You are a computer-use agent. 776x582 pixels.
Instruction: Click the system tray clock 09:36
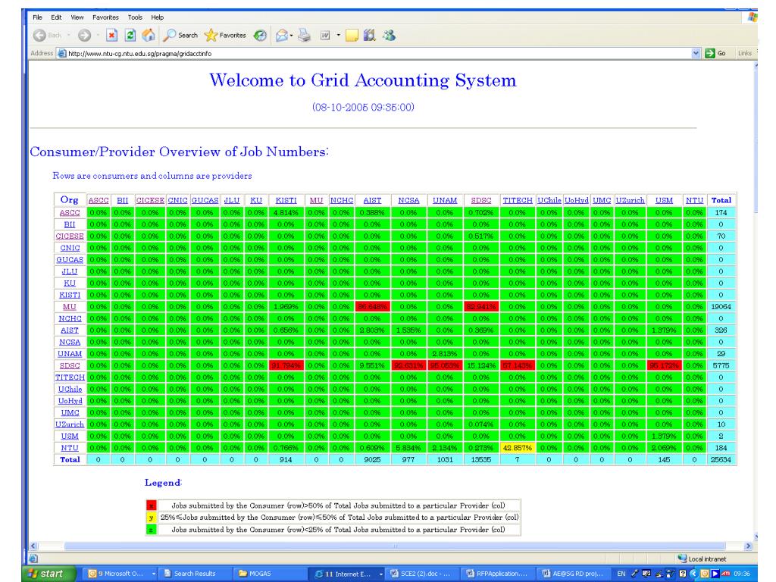pos(743,574)
